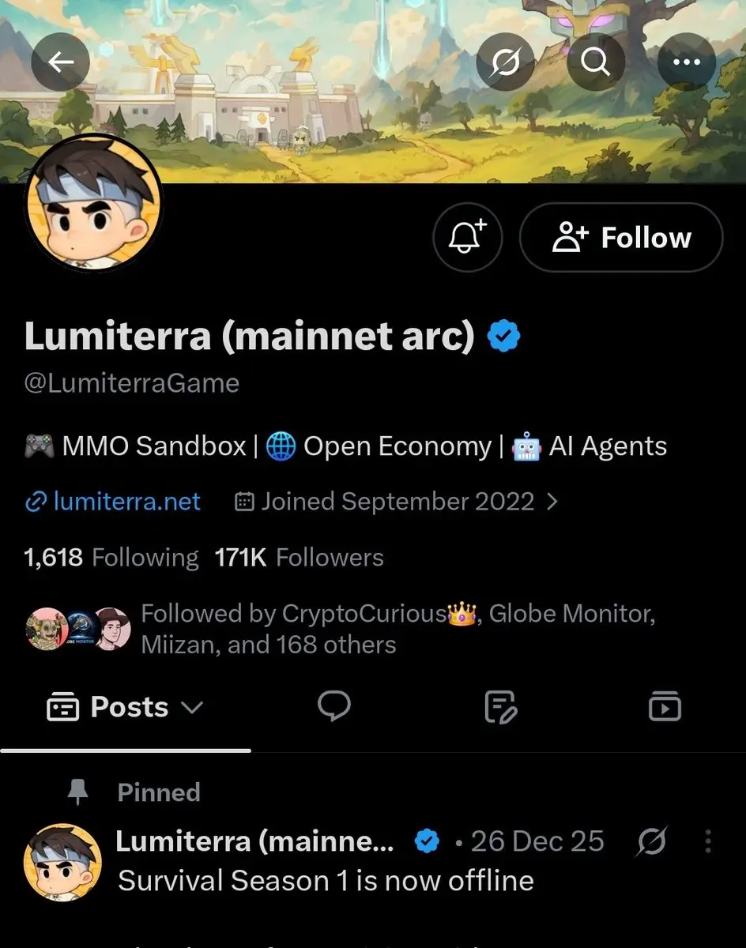
Task: Open the three-dot more options menu
Action: tap(687, 62)
